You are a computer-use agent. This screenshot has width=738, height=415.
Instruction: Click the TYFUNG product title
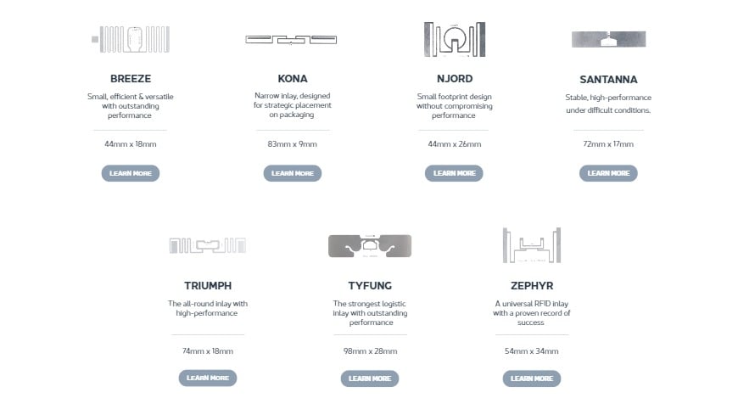369,285
